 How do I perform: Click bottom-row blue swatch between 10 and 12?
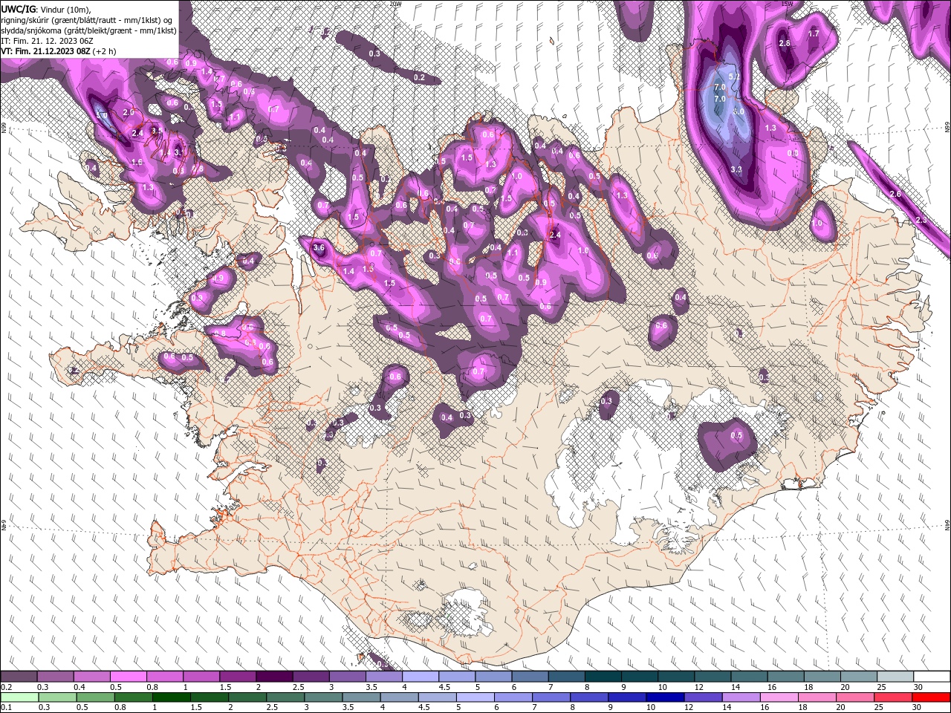pyautogui.click(x=663, y=697)
